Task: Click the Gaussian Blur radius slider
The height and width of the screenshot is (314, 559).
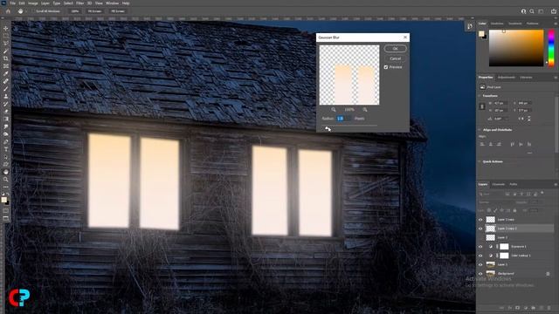Action: point(349,126)
